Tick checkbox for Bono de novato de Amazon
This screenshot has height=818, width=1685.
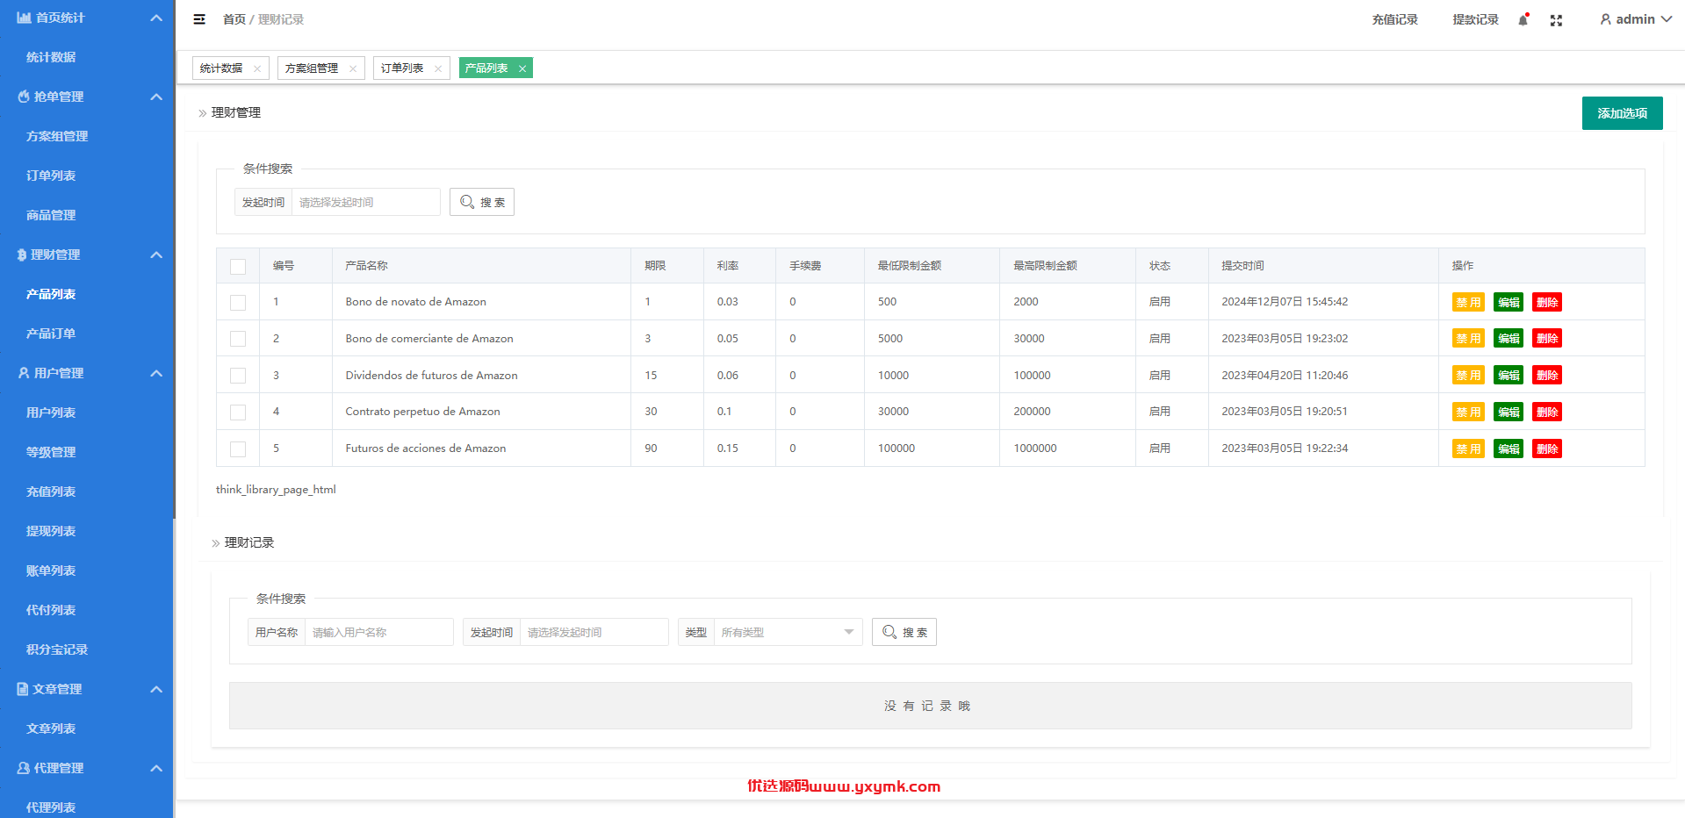pyautogui.click(x=238, y=302)
